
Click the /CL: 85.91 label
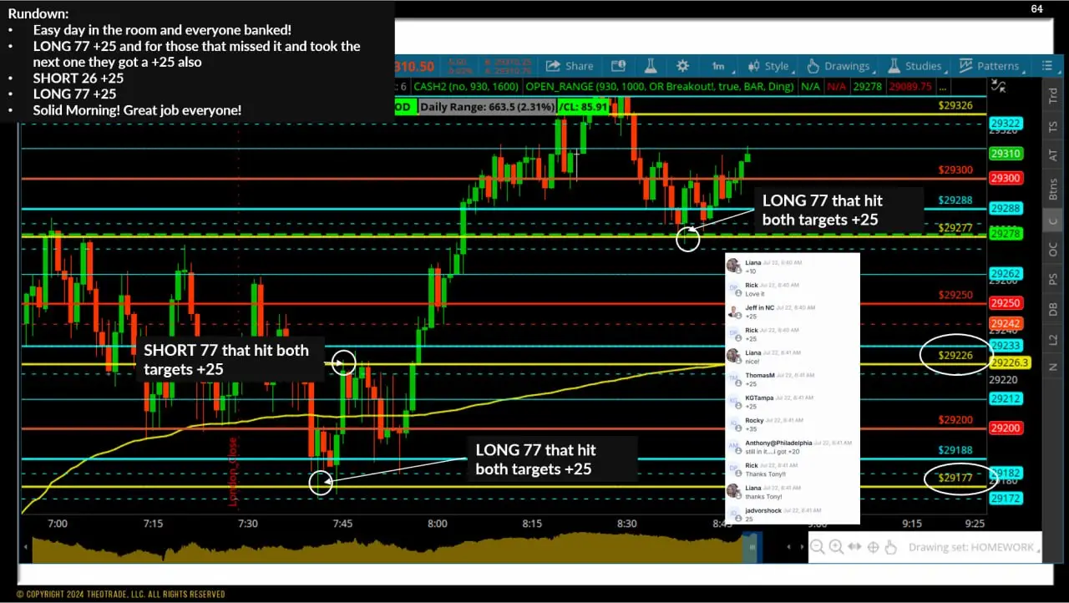point(583,107)
